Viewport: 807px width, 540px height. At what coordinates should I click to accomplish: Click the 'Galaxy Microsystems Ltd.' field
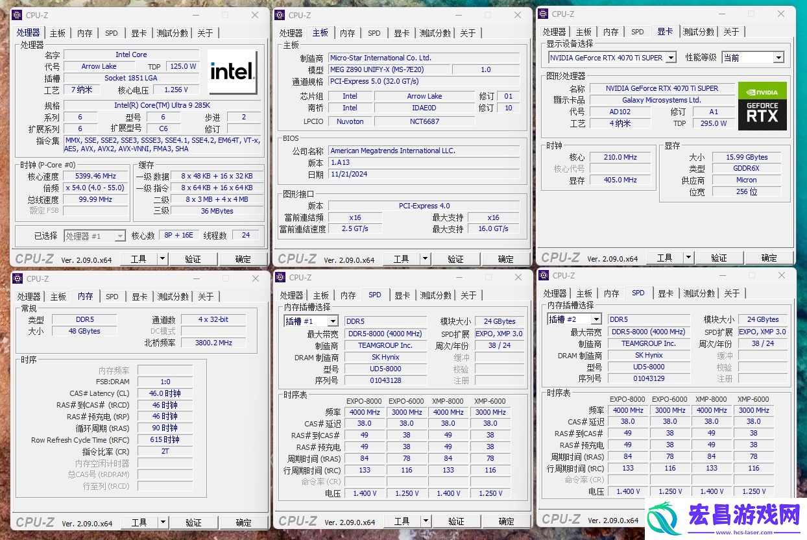coord(662,100)
